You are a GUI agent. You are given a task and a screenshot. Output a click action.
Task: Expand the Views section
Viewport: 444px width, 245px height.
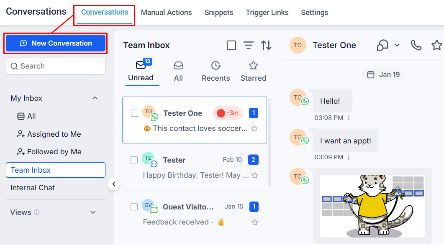[93, 212]
